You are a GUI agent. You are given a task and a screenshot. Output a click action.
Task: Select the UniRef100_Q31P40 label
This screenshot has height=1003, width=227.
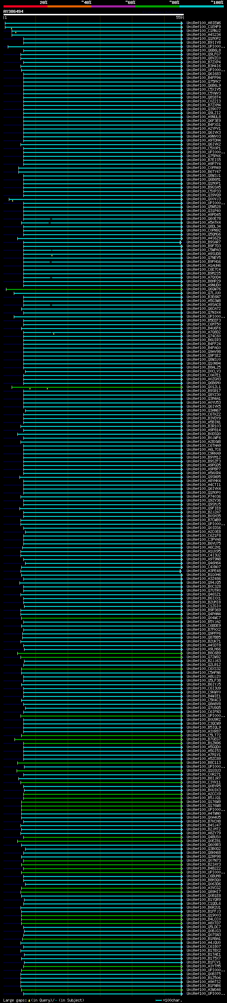pos(203,211)
